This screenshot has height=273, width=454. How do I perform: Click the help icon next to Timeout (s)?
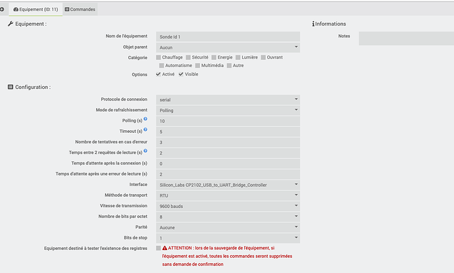(x=145, y=130)
